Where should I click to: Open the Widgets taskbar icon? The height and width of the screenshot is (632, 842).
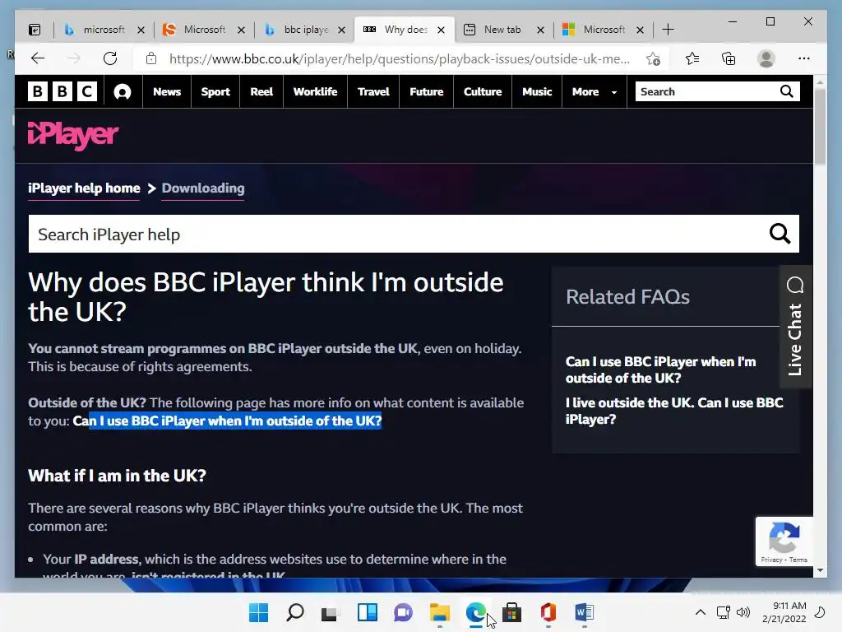pyautogui.click(x=368, y=612)
